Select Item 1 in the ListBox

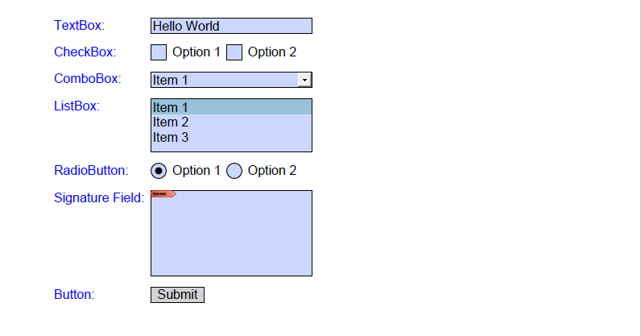click(231, 107)
